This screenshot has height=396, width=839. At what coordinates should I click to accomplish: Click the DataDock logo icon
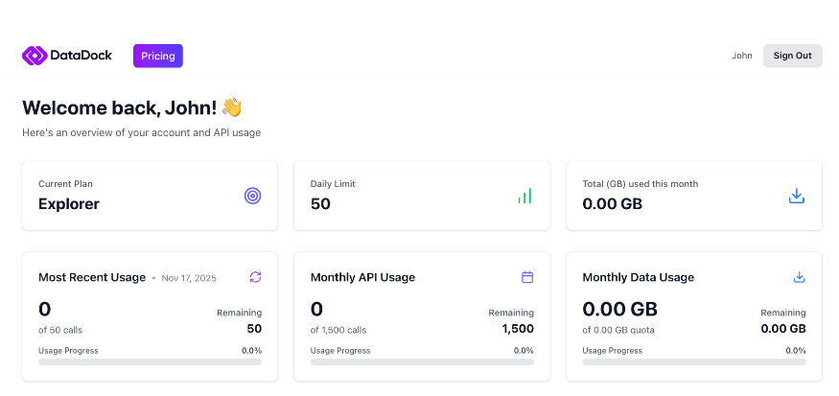(x=35, y=56)
